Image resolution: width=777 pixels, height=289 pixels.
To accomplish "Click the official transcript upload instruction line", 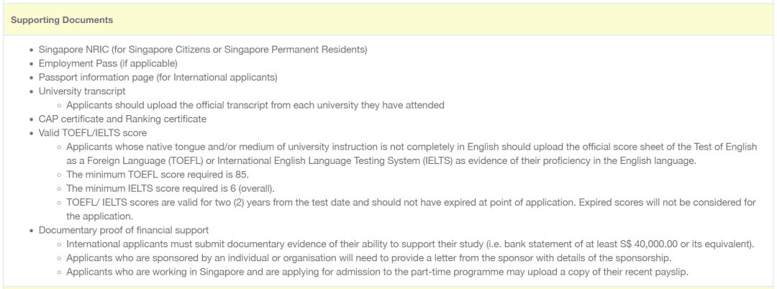I will [x=255, y=105].
